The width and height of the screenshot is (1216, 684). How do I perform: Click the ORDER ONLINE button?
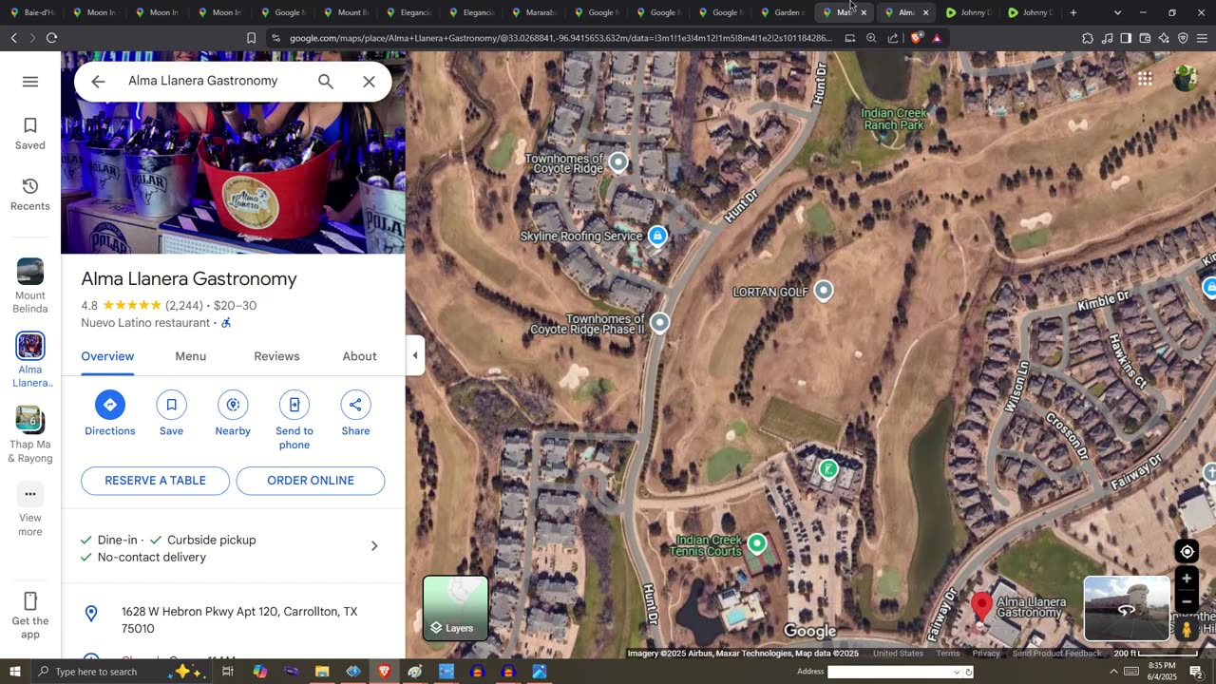311,481
